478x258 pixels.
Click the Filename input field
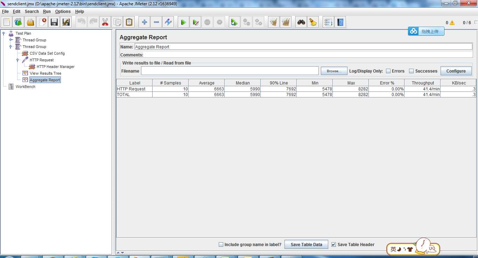[x=230, y=71]
